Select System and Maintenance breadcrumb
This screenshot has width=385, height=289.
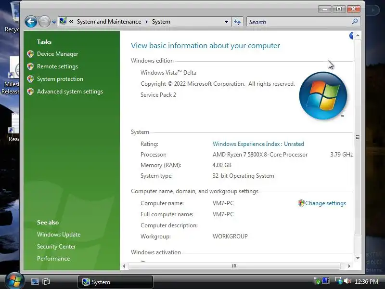pyautogui.click(x=109, y=22)
